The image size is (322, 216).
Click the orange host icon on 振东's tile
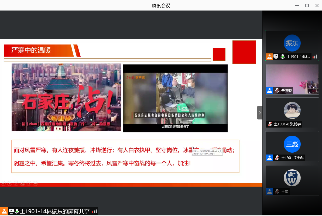tap(269, 57)
